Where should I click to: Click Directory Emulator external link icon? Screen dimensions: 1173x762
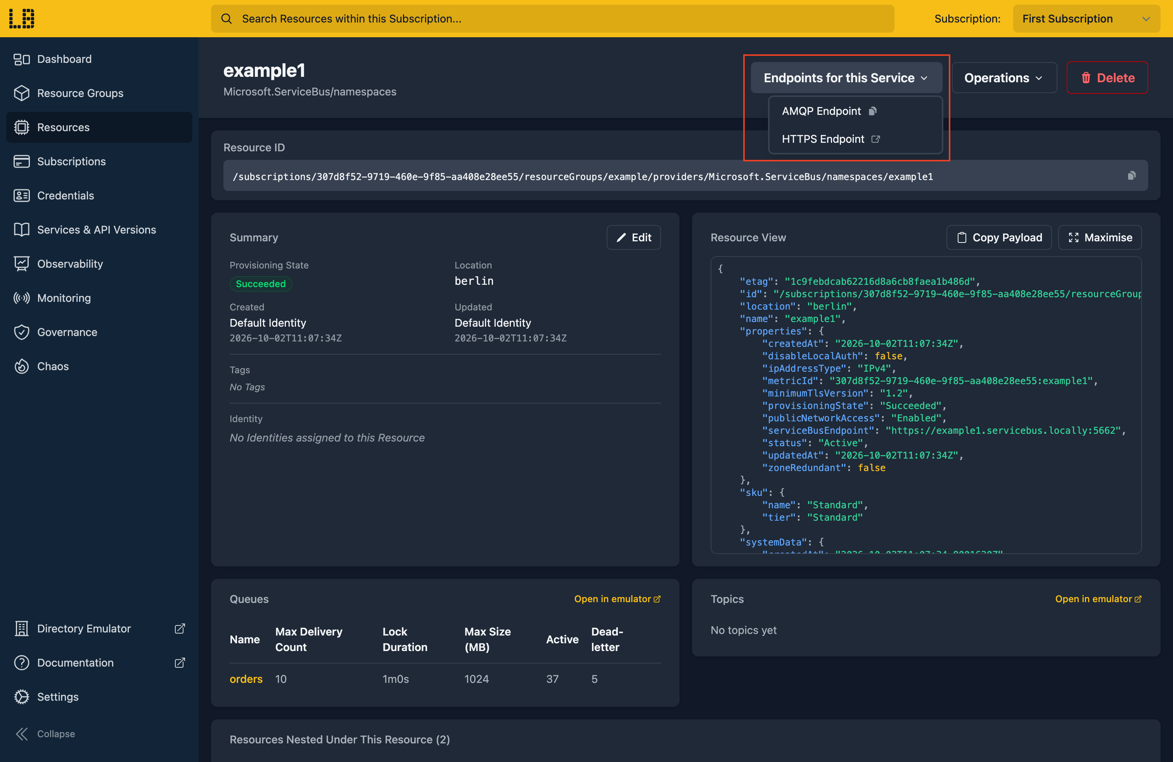coord(180,629)
